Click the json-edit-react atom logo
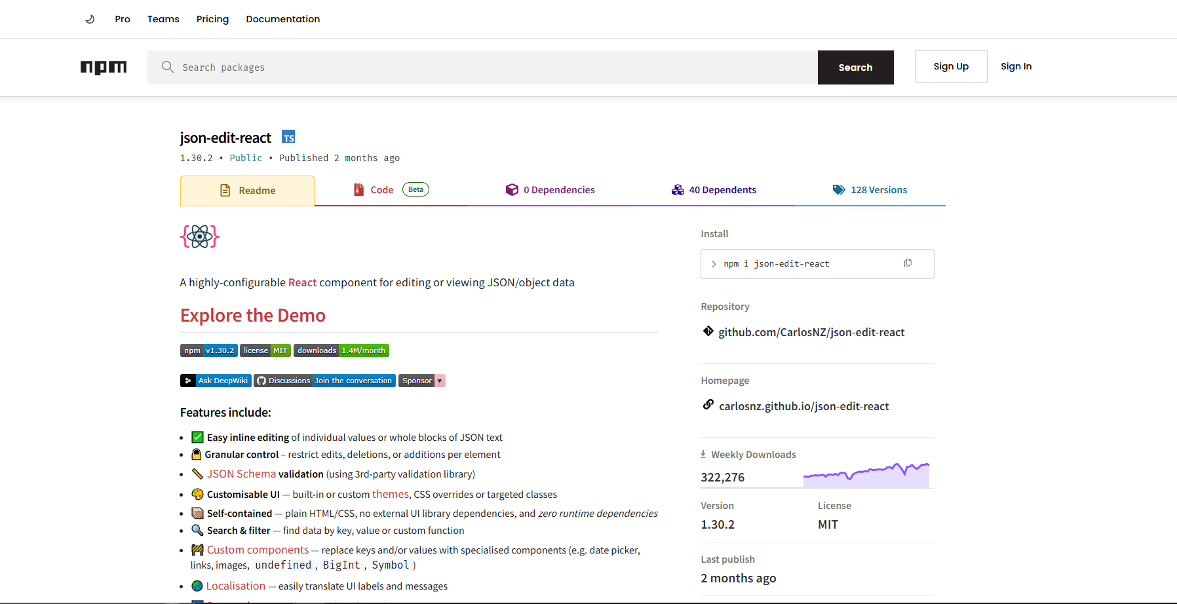The image size is (1177, 604). point(200,236)
